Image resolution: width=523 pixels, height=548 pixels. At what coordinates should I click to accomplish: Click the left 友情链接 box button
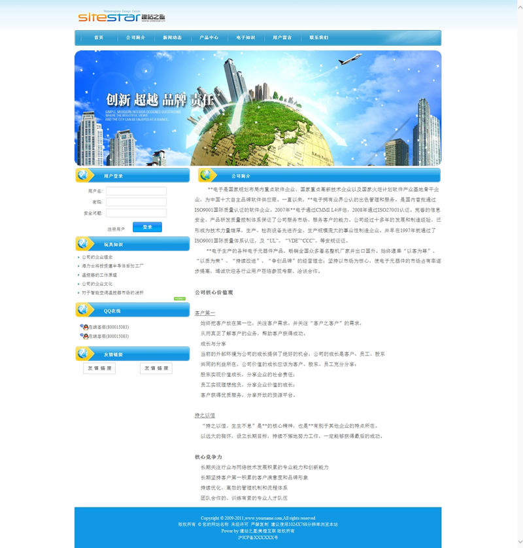pyautogui.click(x=99, y=368)
